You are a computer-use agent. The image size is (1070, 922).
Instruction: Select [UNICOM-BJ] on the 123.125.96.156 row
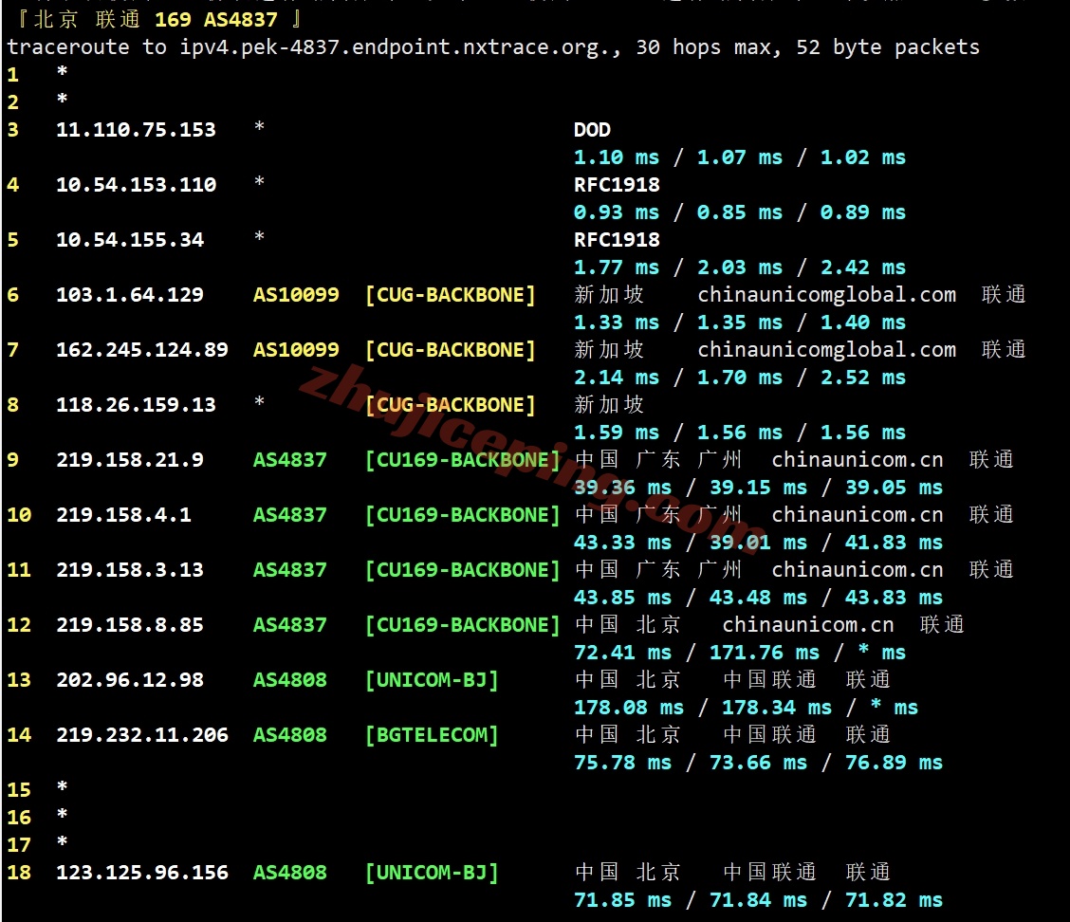point(432,873)
